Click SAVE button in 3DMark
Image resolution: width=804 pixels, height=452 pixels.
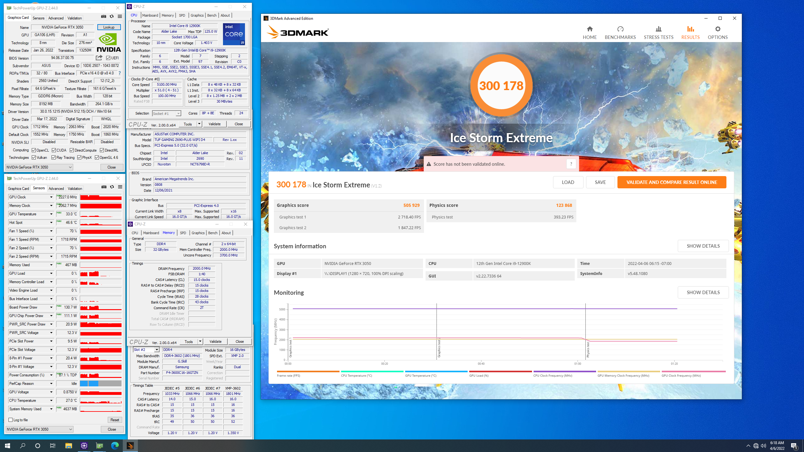[600, 182]
